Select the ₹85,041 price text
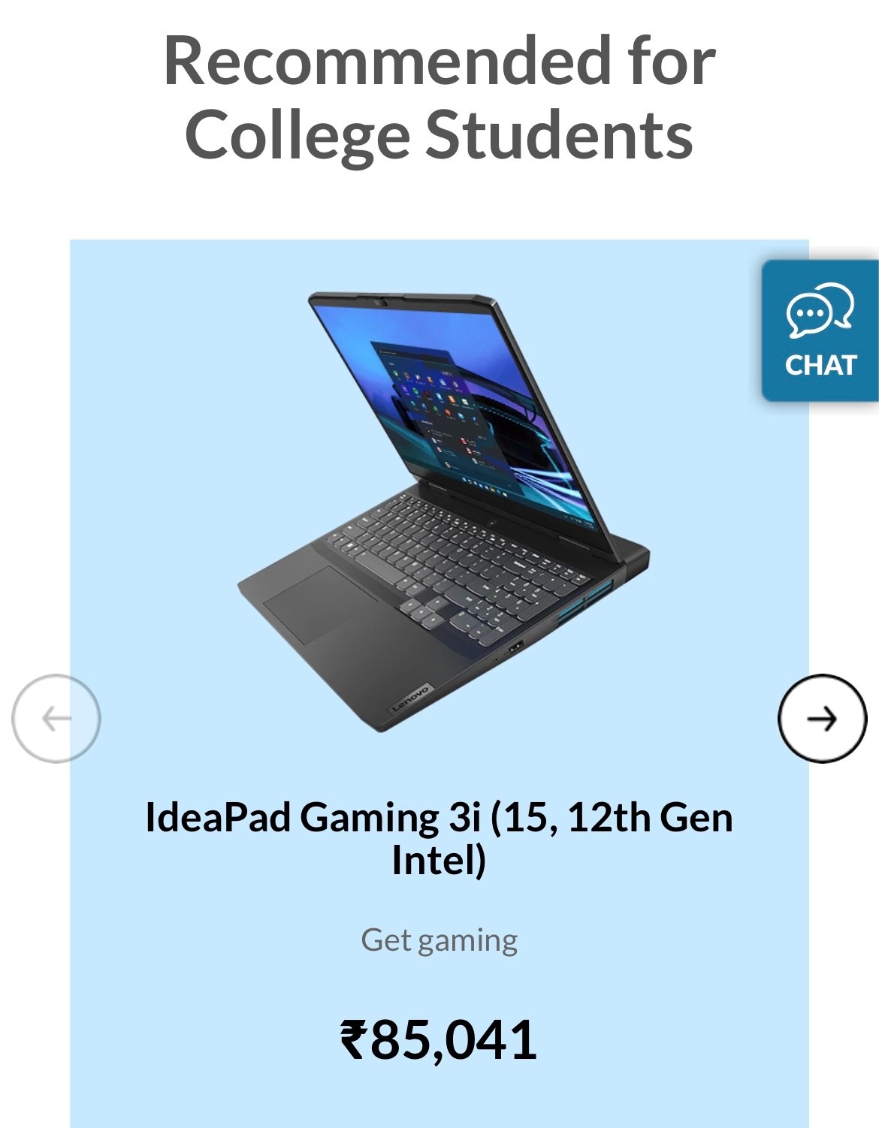This screenshot has width=879, height=1128. [439, 1039]
